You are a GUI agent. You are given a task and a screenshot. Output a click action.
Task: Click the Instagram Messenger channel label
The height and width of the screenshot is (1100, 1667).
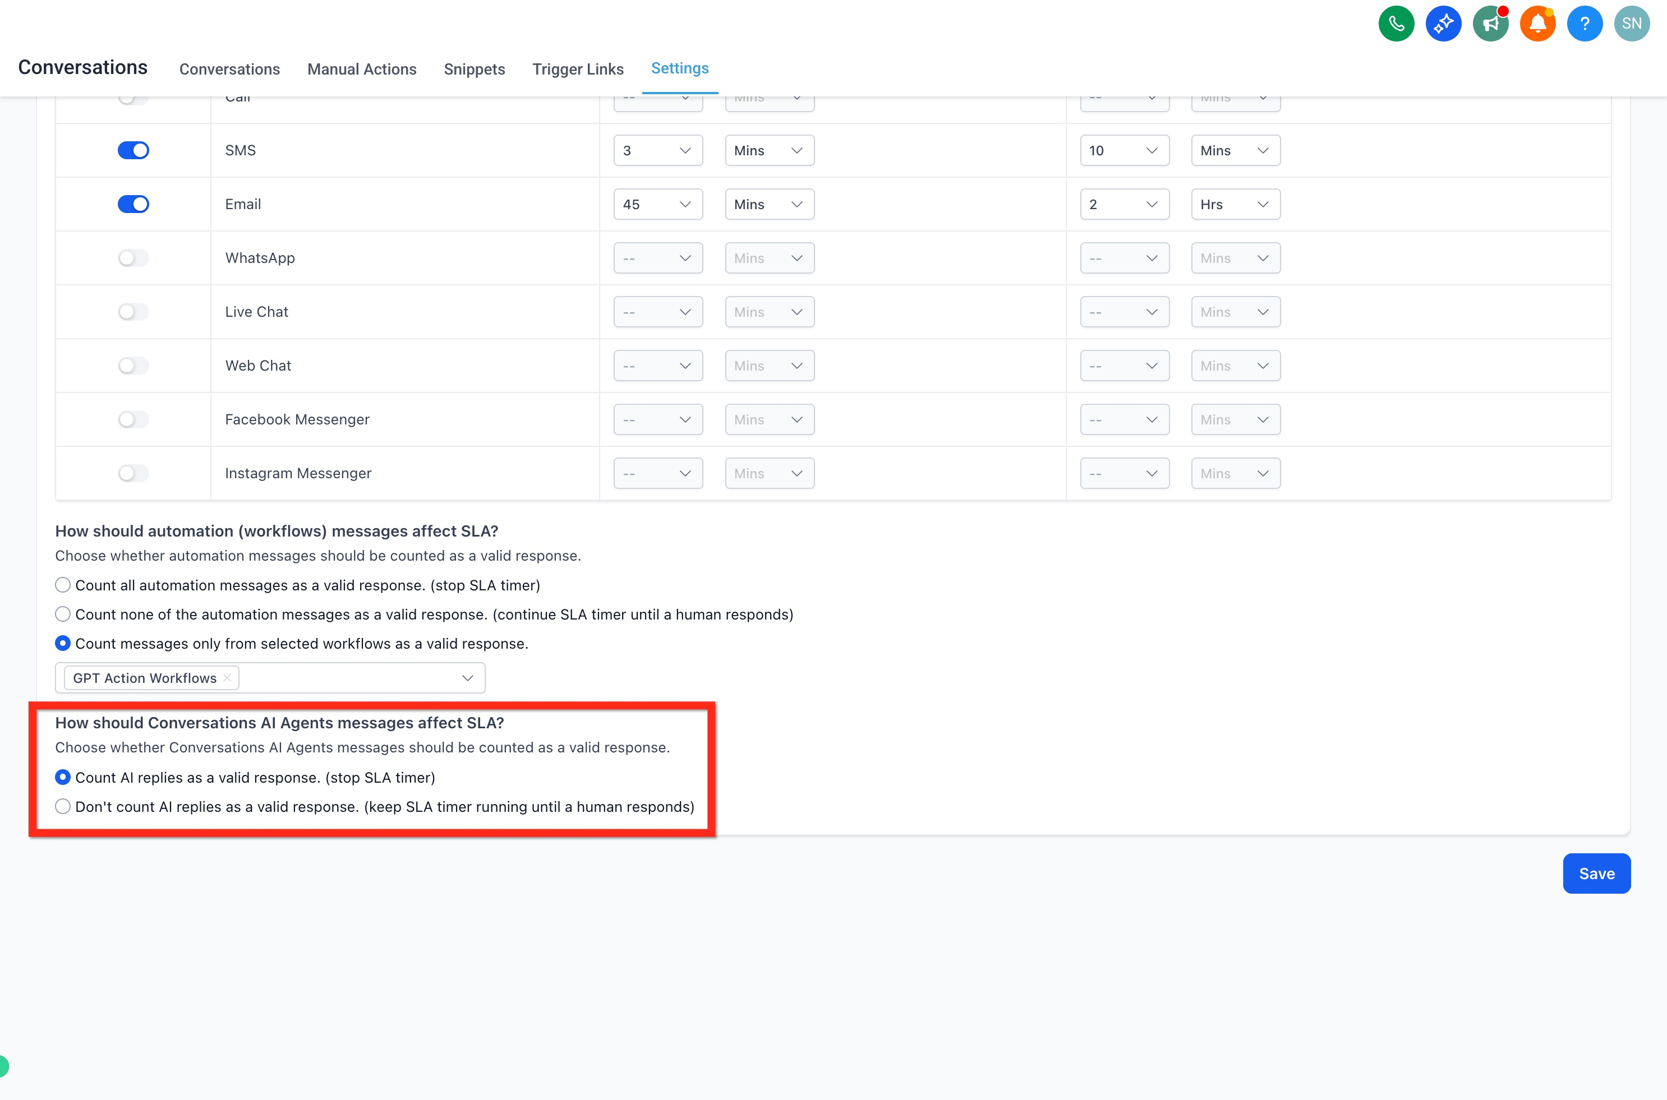298,474
